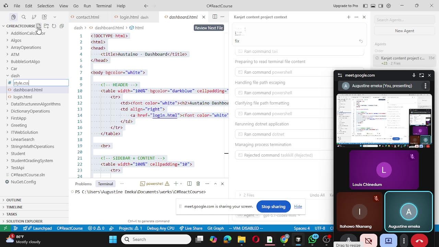Open the Kanjet content project agent entry
This screenshot has height=247, width=439.
(x=404, y=60)
